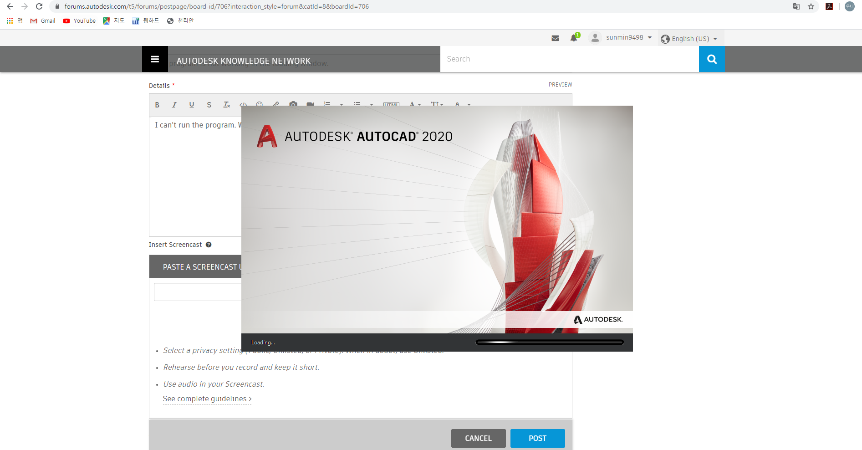
Task: Open the Insert Code editor
Action: (x=244, y=105)
